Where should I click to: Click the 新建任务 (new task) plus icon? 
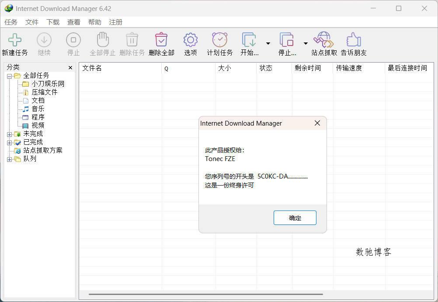(x=15, y=40)
